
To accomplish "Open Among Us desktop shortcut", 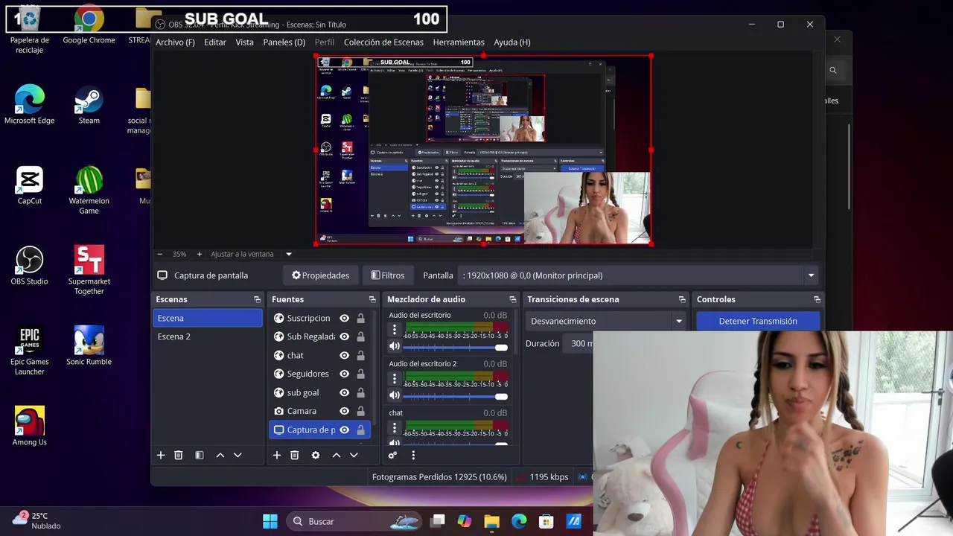I will point(30,427).
